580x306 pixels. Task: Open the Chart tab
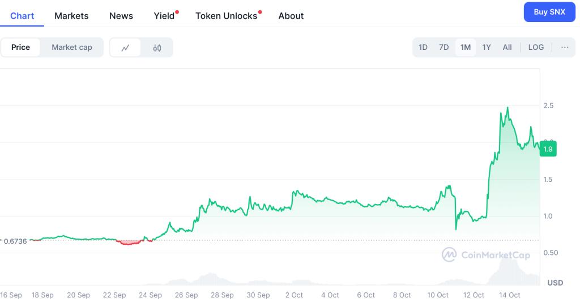tap(22, 16)
